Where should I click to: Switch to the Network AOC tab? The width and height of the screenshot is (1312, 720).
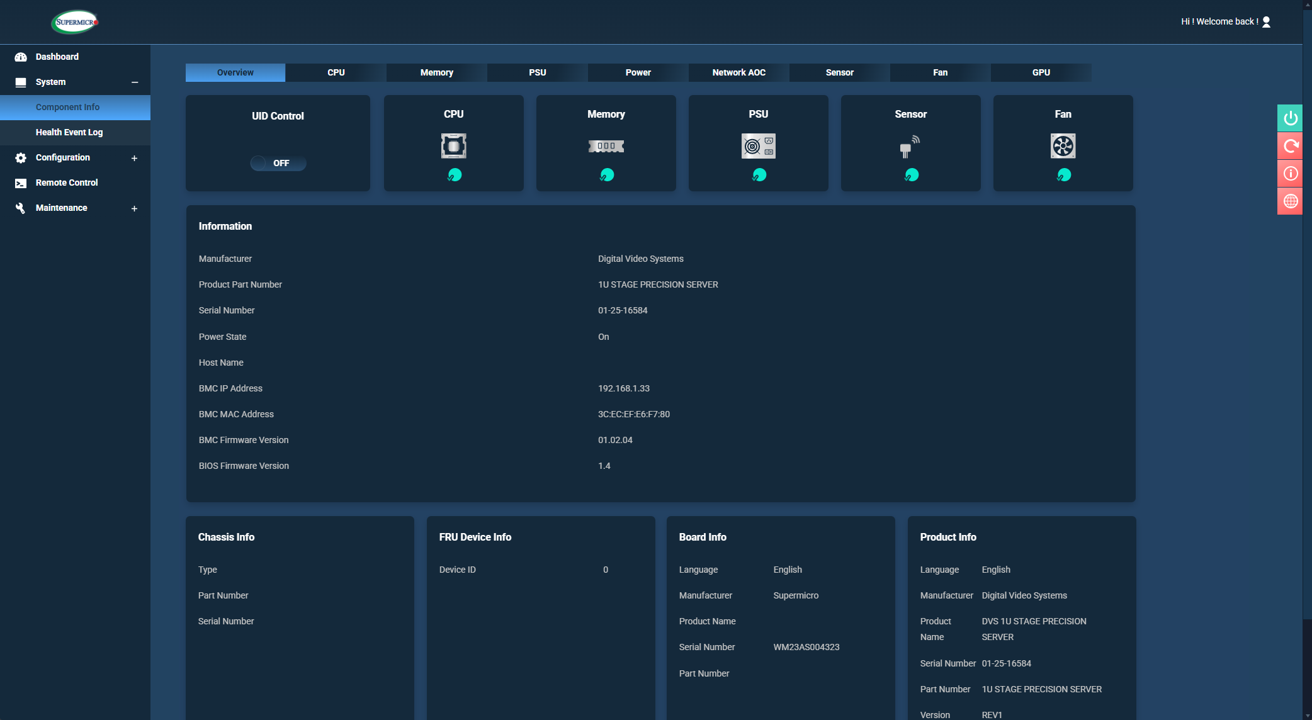tap(738, 72)
